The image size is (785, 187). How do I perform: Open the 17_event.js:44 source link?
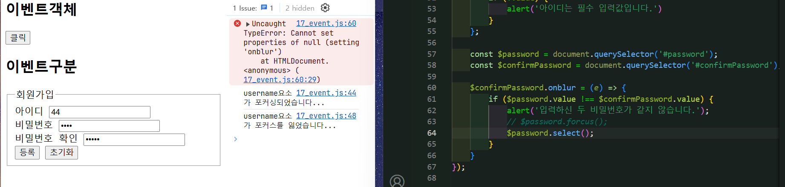[326, 93]
